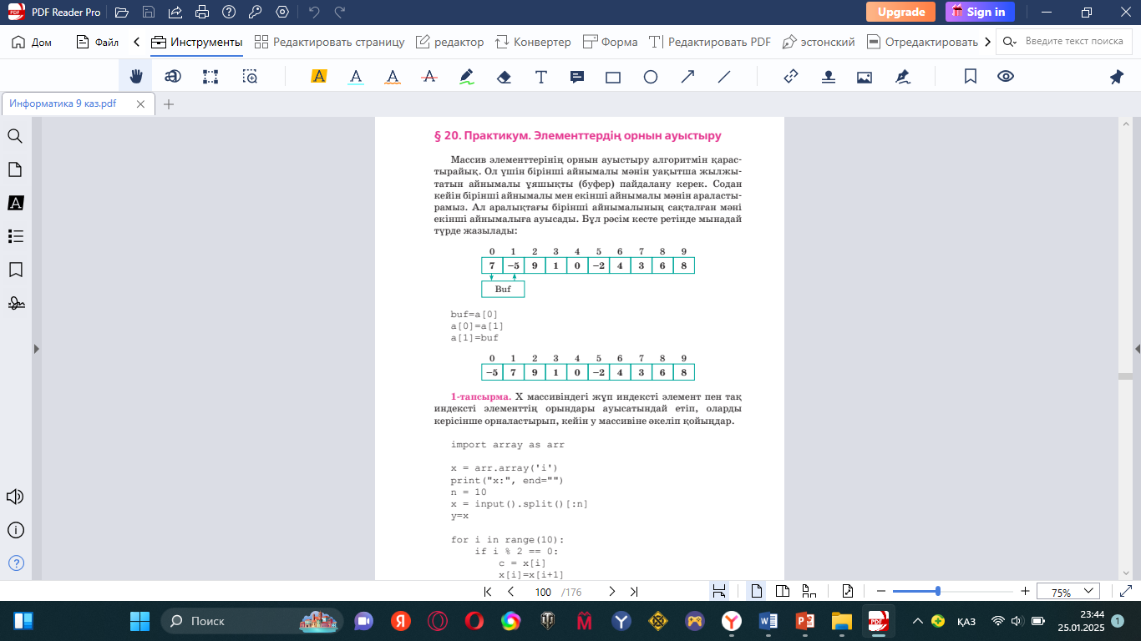Select the arrow drawing tool
The width and height of the screenshot is (1141, 641).
(x=687, y=77)
